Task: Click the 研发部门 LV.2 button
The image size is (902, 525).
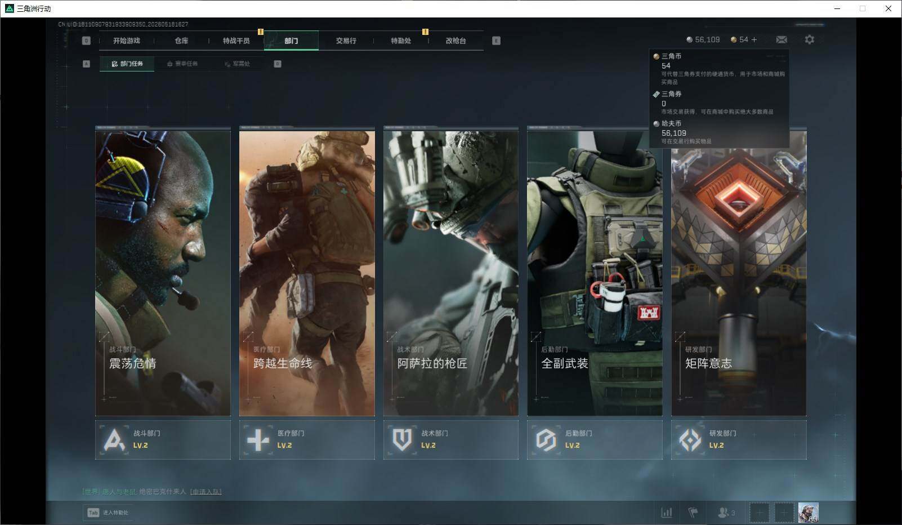Action: [x=739, y=440]
